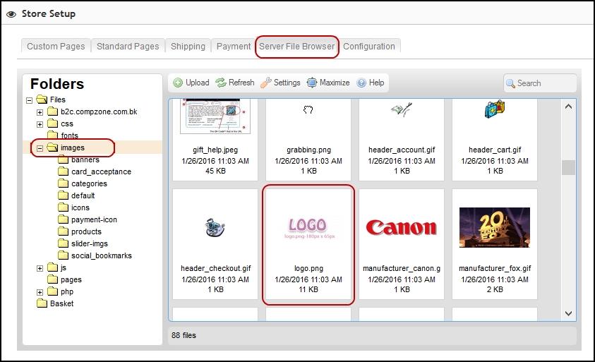The image size is (595, 362).
Task: Click the file list scroll down arrow
Action: [568, 313]
